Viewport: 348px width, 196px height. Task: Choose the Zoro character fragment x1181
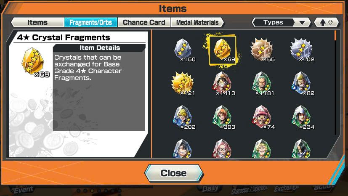coord(262,84)
